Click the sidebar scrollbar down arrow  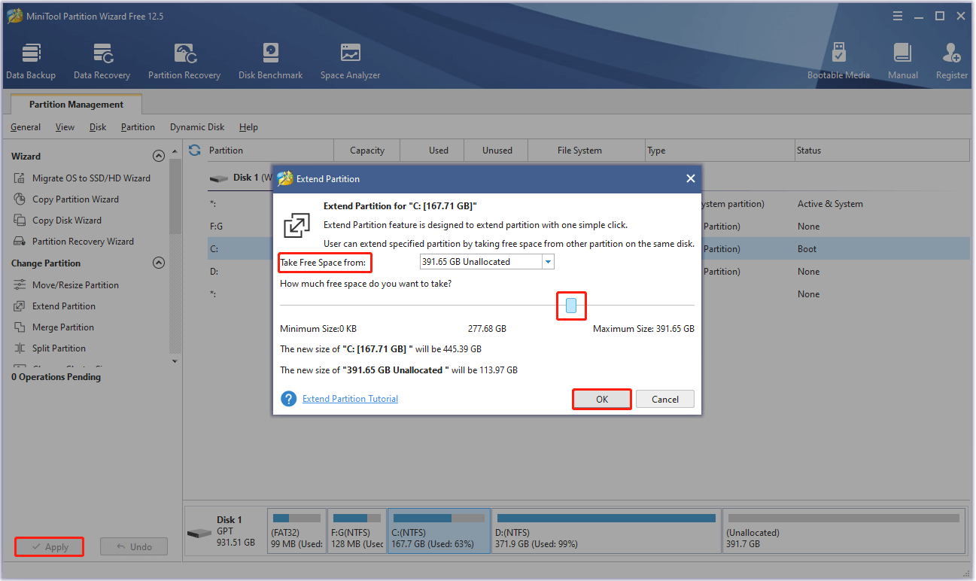[175, 361]
